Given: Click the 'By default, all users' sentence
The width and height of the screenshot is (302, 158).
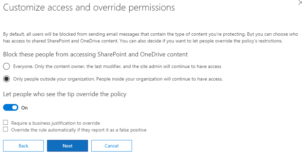Looking at the screenshot, I should (x=125, y=34).
